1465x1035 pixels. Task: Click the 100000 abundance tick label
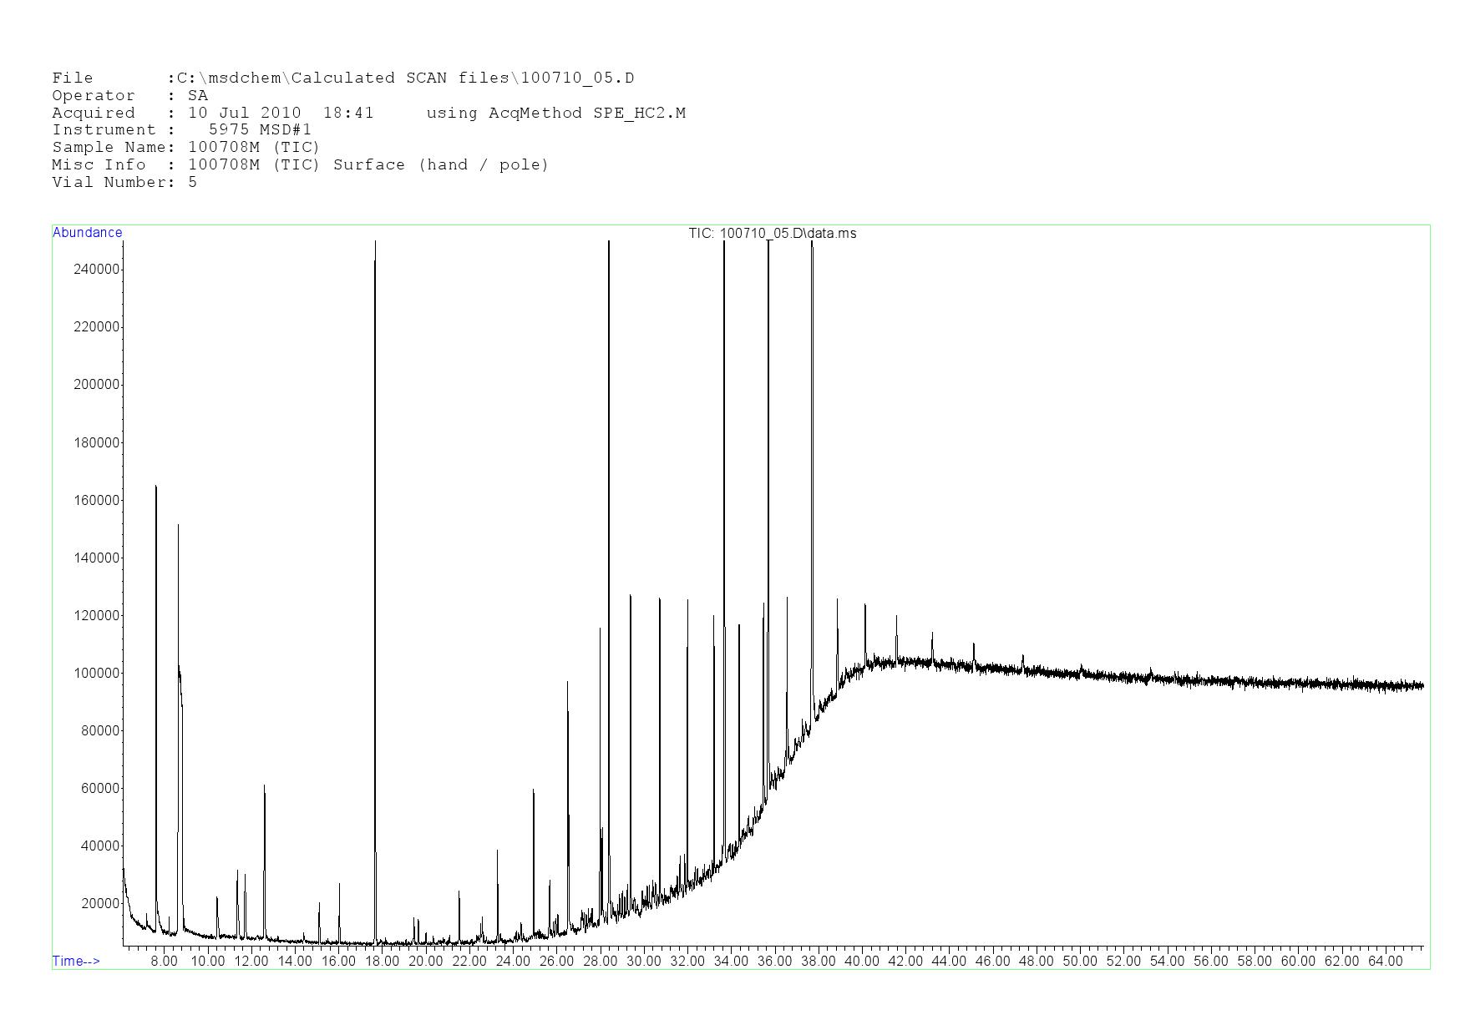97,674
